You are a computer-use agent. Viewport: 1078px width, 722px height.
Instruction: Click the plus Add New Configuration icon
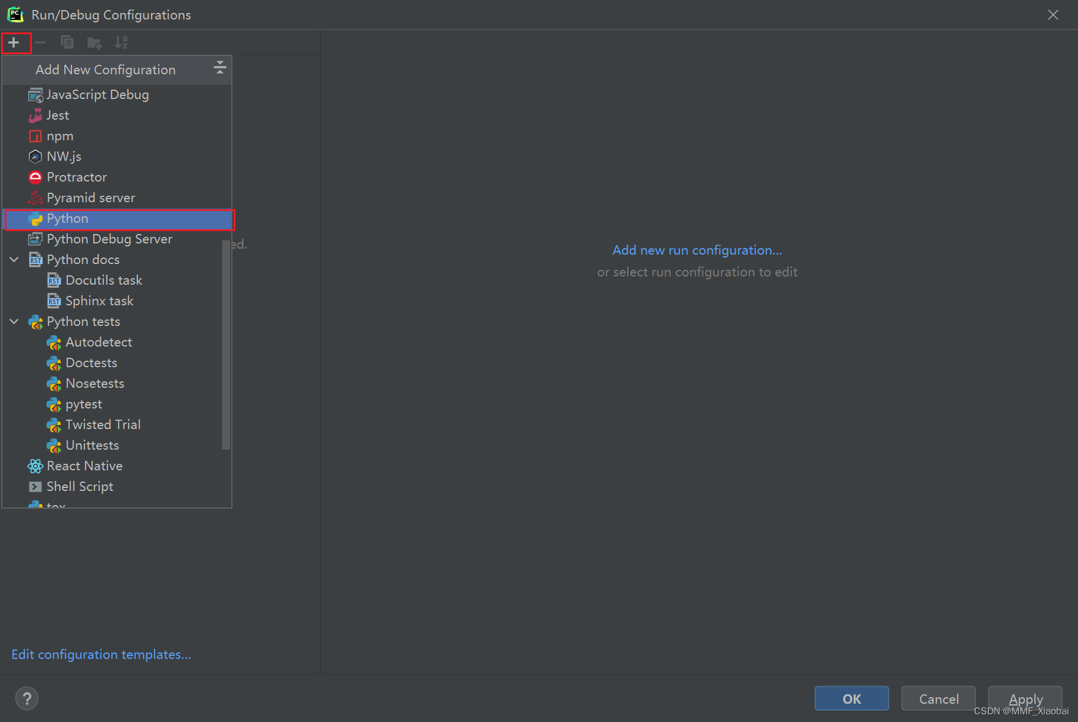pyautogui.click(x=14, y=42)
